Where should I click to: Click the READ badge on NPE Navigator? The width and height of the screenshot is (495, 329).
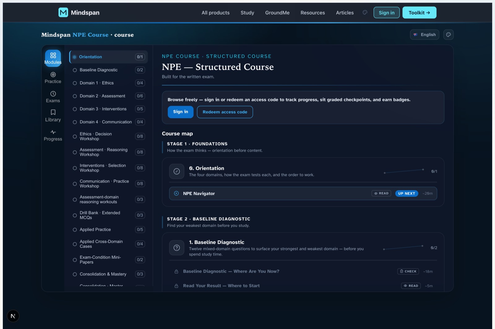pos(381,194)
